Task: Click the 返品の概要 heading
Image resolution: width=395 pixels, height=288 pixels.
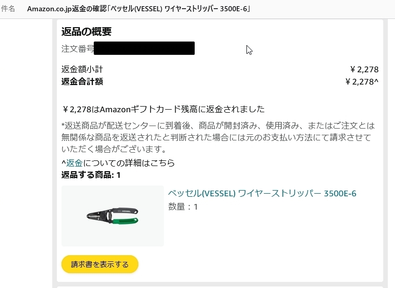Action: 86,31
